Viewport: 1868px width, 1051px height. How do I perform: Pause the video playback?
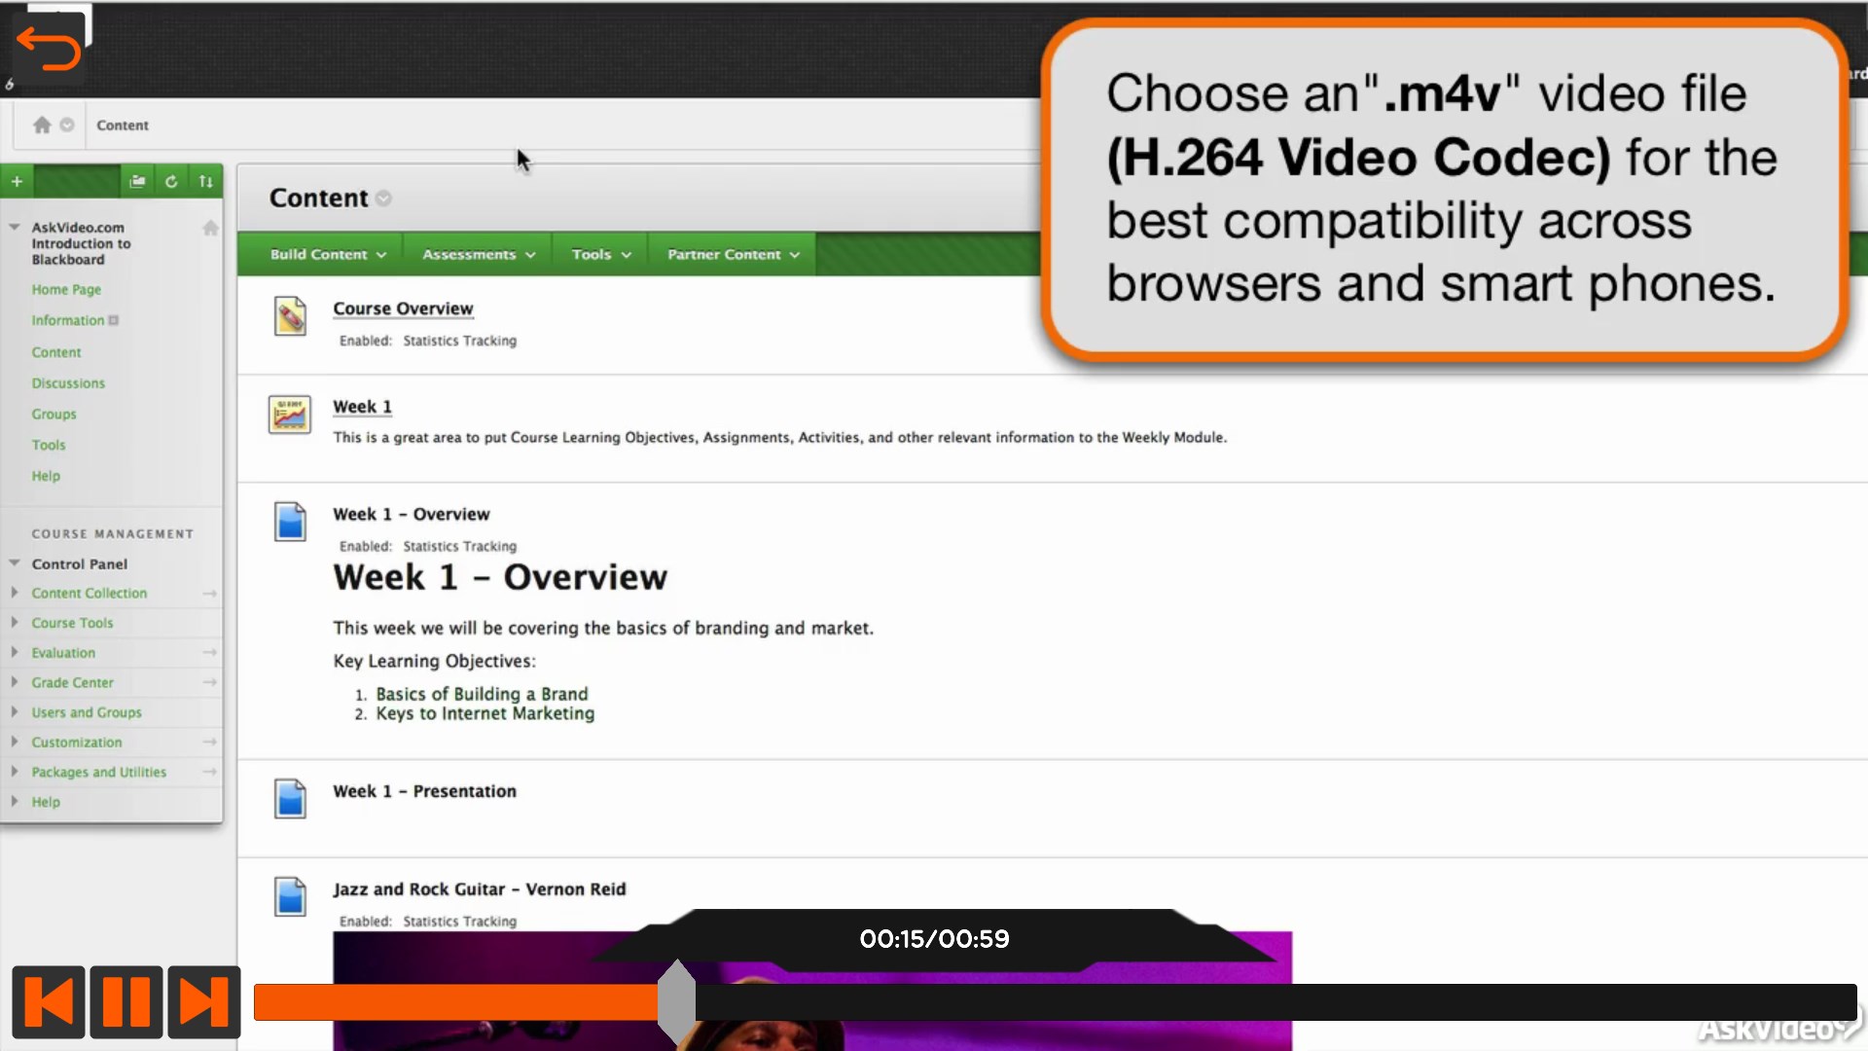[x=126, y=1001]
